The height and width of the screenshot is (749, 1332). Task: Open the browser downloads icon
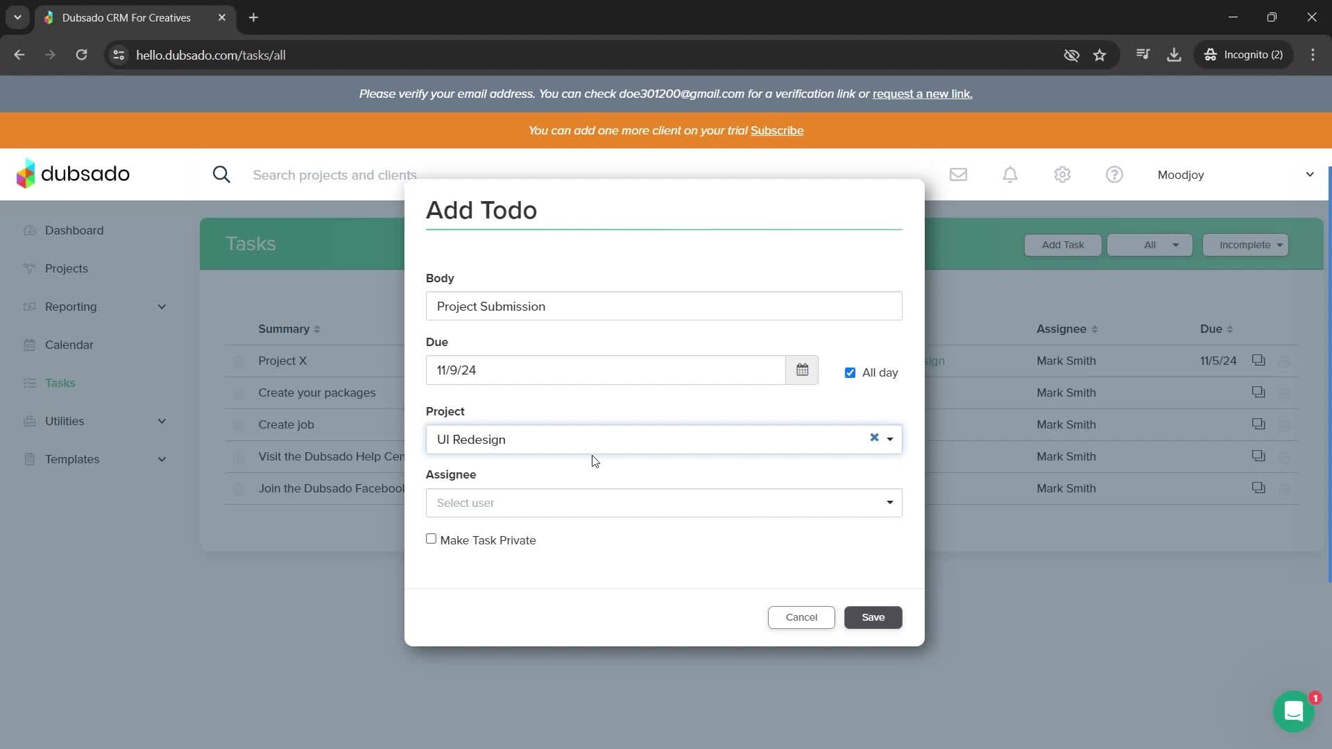(x=1174, y=55)
